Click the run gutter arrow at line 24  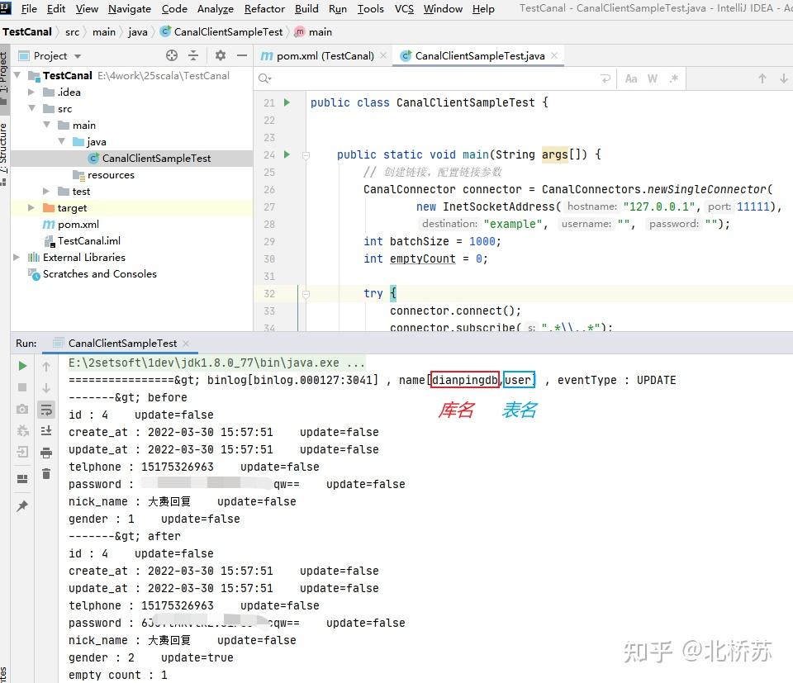tap(287, 154)
